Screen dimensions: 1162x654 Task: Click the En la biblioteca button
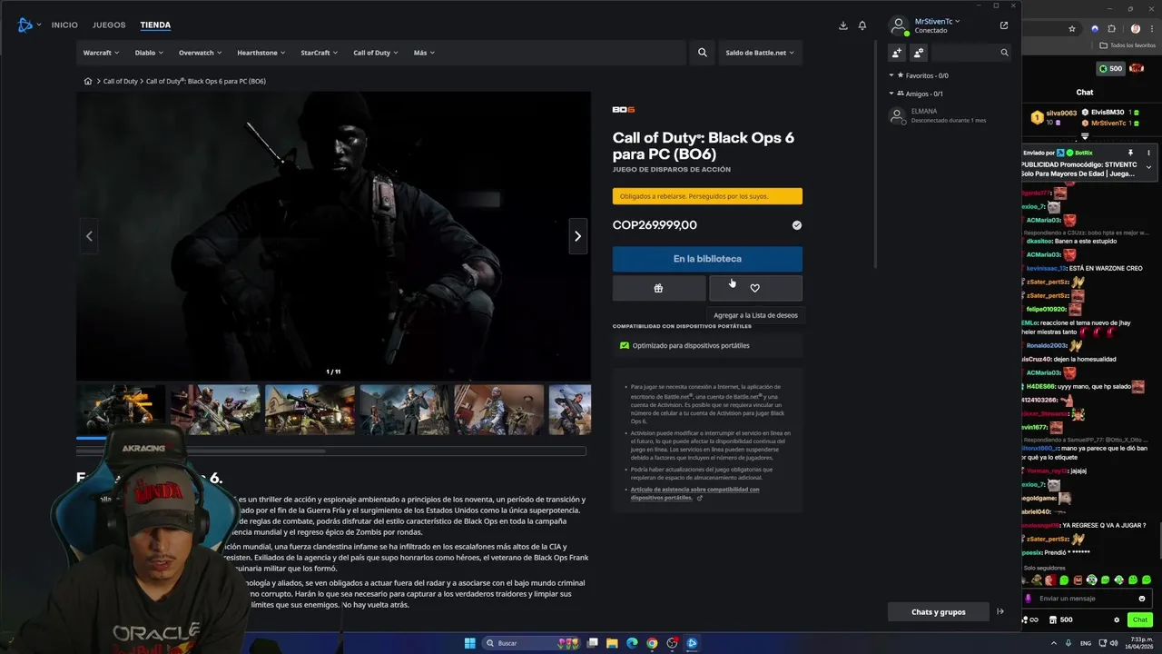click(x=707, y=259)
